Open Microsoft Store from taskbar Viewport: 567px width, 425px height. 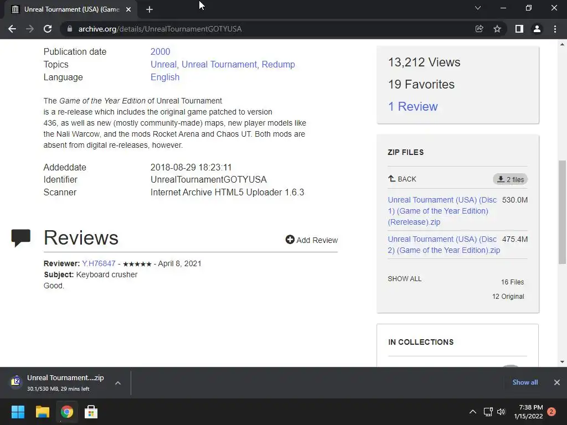coord(91,412)
